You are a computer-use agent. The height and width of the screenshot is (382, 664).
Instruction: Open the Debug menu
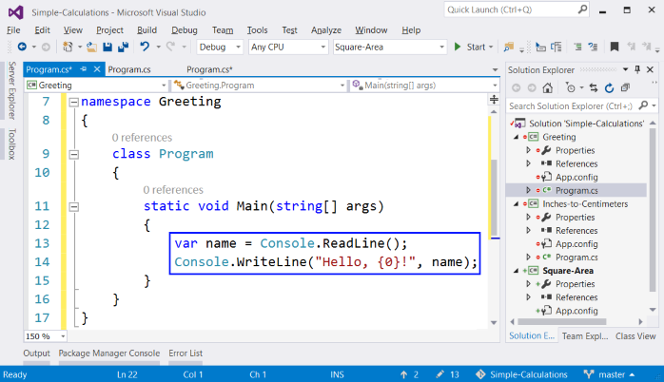click(185, 30)
